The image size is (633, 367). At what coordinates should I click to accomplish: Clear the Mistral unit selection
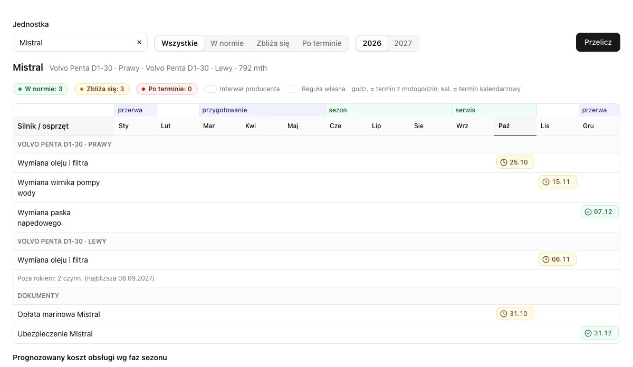(139, 43)
